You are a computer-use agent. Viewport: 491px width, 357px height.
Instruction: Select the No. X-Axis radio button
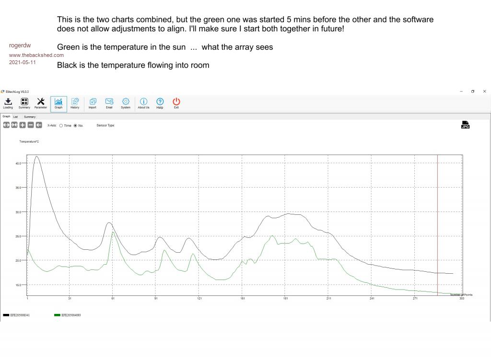(75, 125)
